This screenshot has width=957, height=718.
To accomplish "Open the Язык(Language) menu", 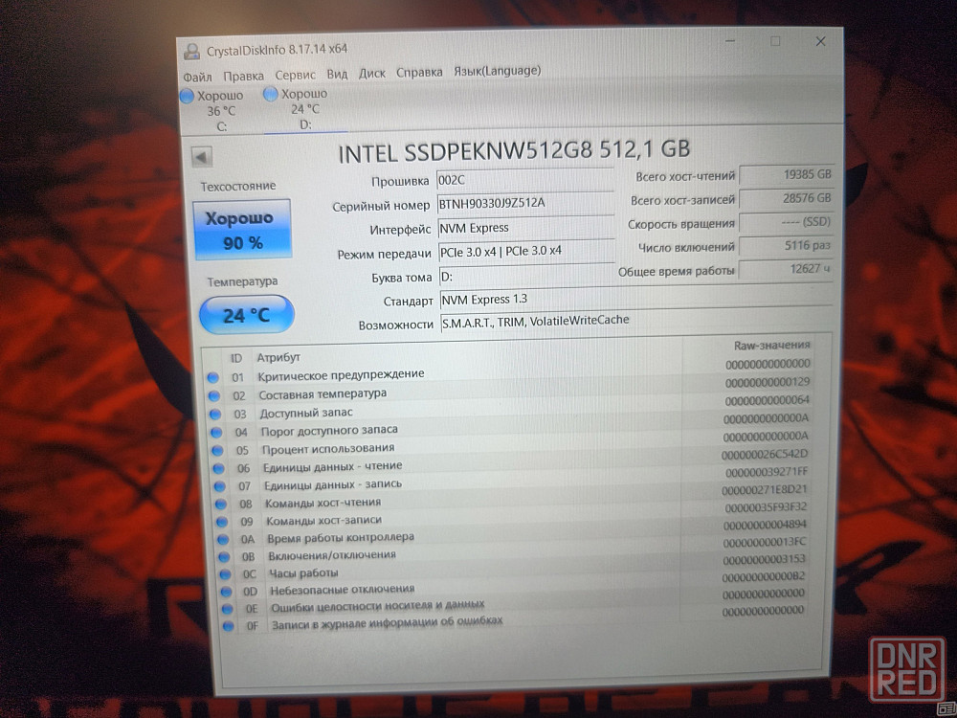I will [x=498, y=71].
